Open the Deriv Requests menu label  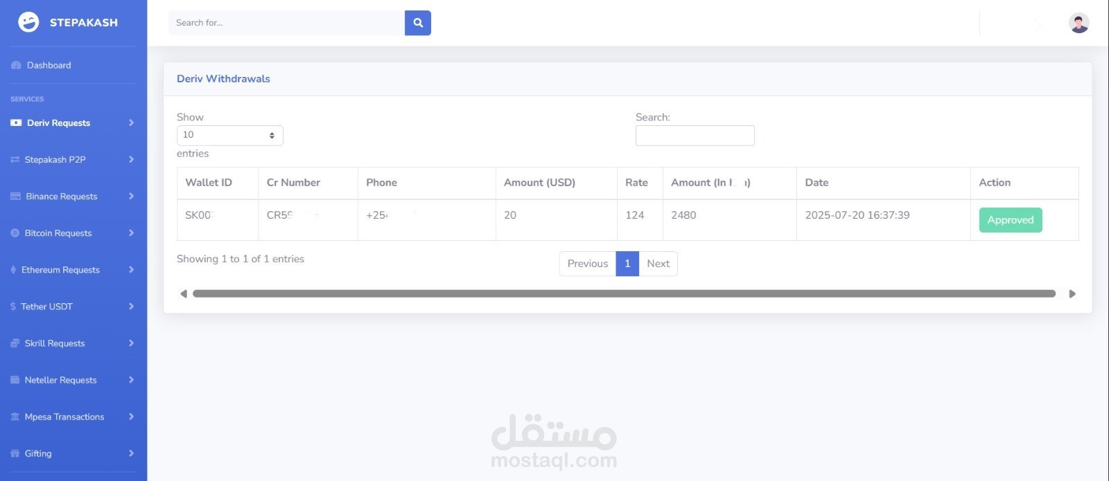pos(58,122)
